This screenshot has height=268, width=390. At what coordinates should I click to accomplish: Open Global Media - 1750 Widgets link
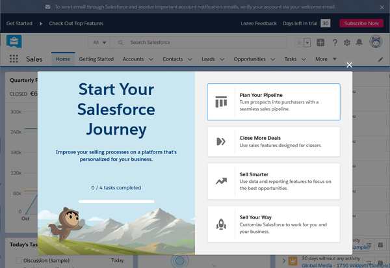coord(346,265)
